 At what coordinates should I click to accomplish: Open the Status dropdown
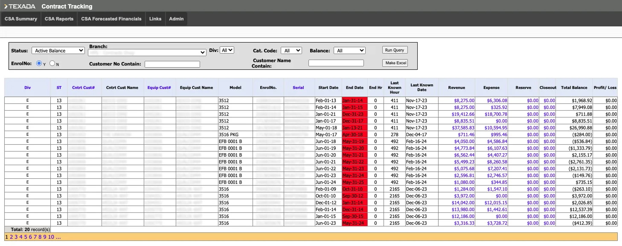pyautogui.click(x=58, y=51)
